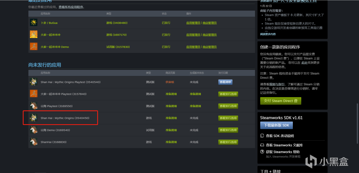Viewport: 359px width, 173px height.
Task: Click 查看发行选项 for 大家一起冲冲冲 Playtest
Action: pyautogui.click(x=228, y=94)
